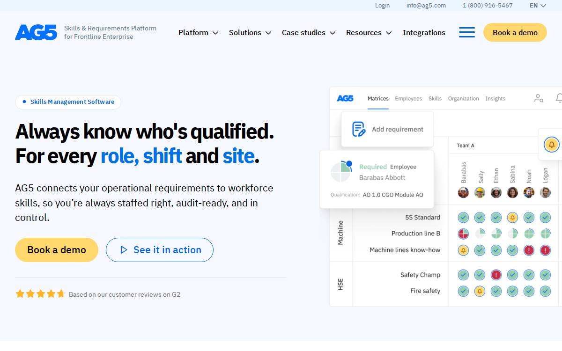The image size is (562, 351).
Task: Click Sally's bell icon in Fire safety row
Action: 480,291
